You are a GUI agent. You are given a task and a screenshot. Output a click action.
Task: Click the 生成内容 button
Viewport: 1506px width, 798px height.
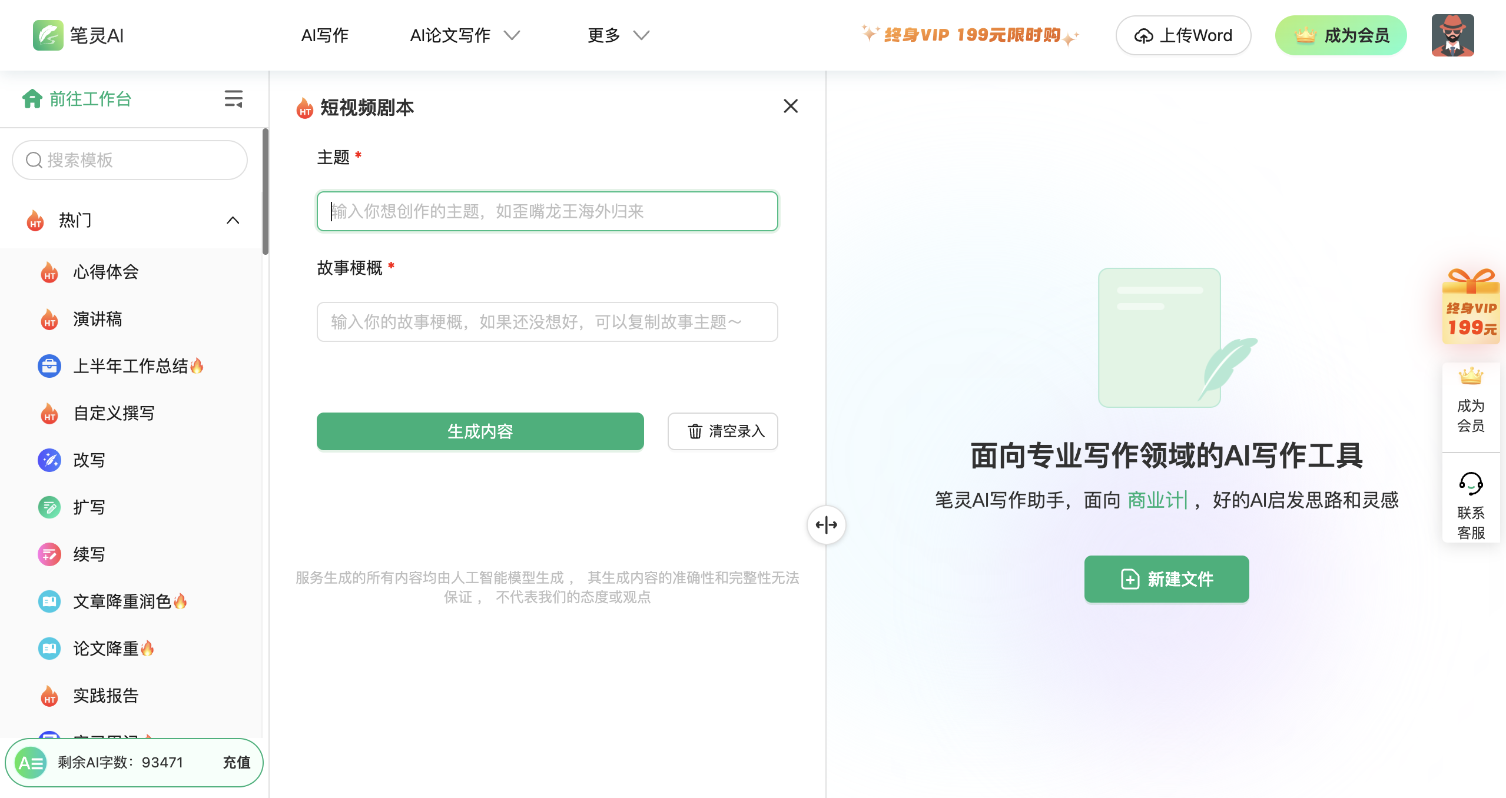click(x=480, y=431)
